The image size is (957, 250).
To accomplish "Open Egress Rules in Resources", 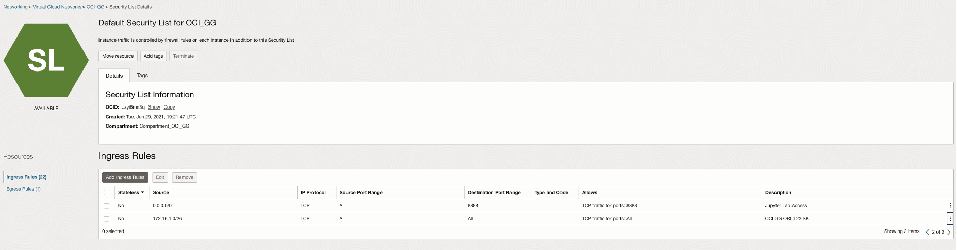I will [23, 189].
